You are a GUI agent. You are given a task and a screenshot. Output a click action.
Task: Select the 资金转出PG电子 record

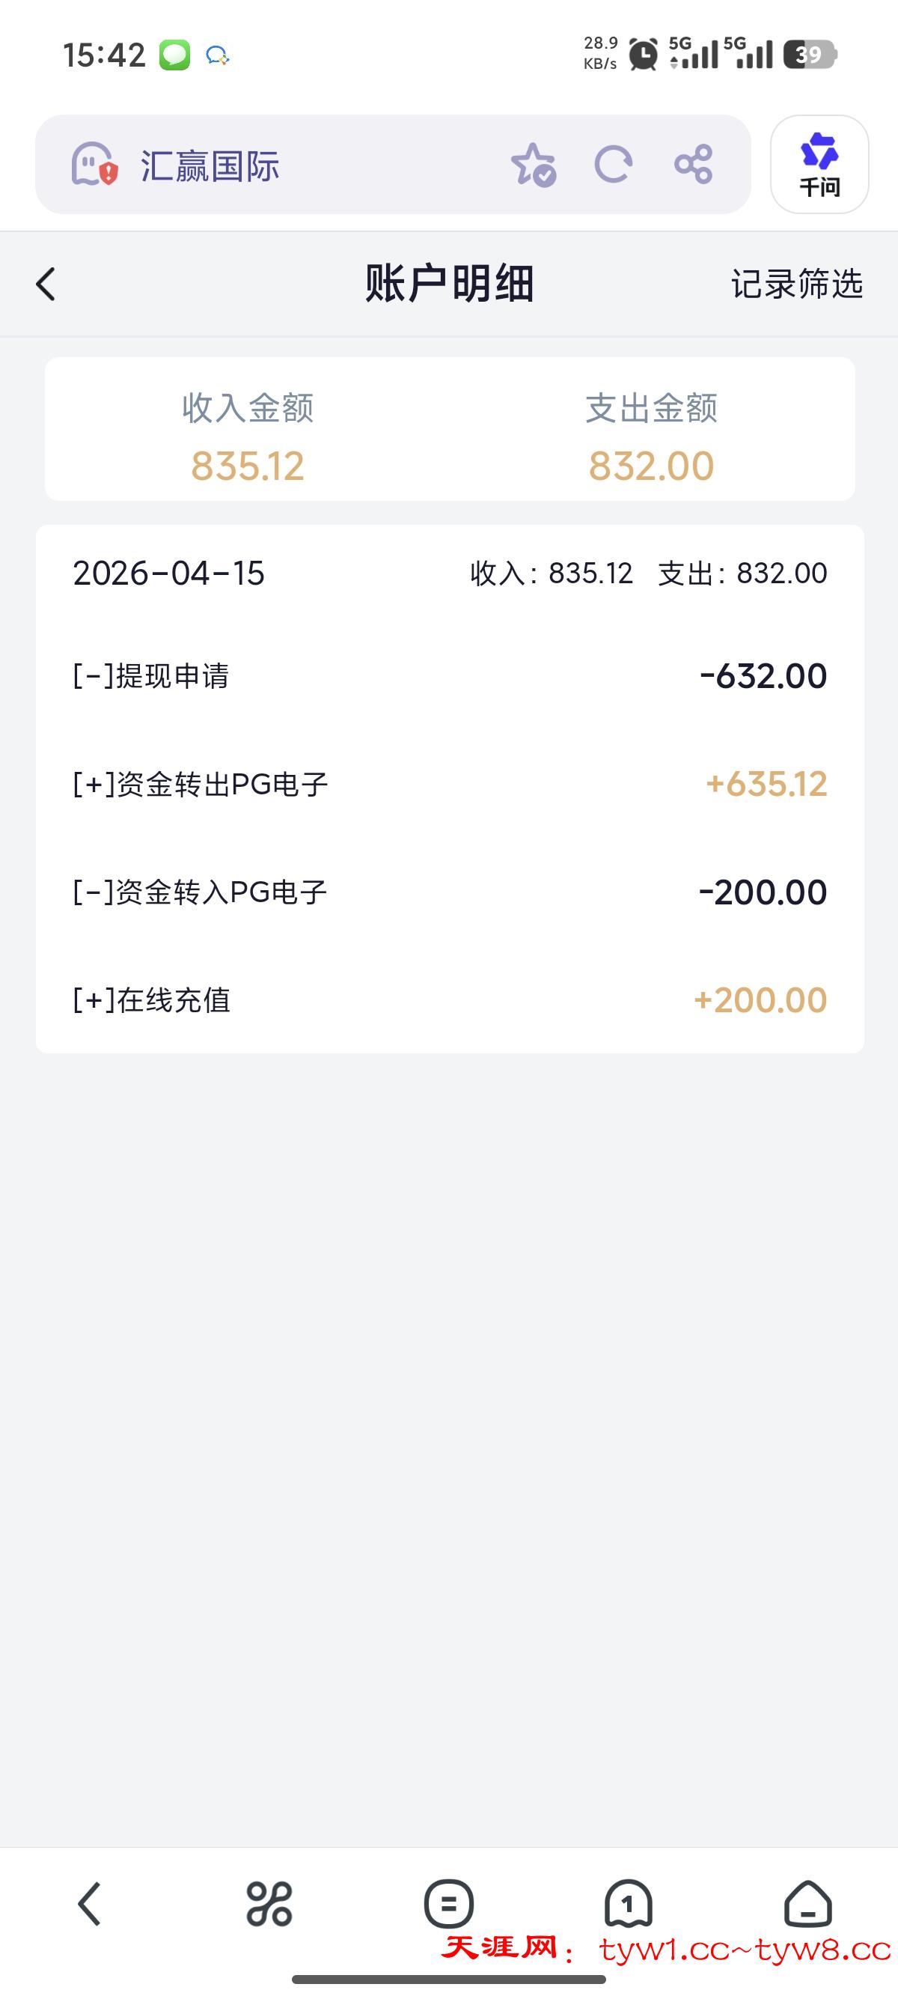pyautogui.click(x=450, y=784)
